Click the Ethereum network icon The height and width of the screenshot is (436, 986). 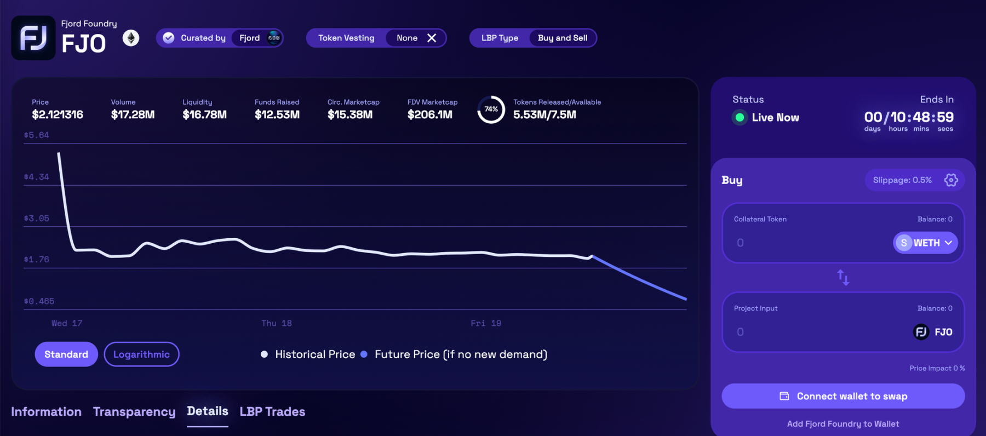(x=130, y=38)
